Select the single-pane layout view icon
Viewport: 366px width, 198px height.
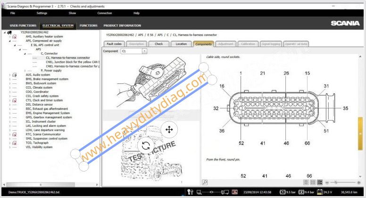[306, 182]
